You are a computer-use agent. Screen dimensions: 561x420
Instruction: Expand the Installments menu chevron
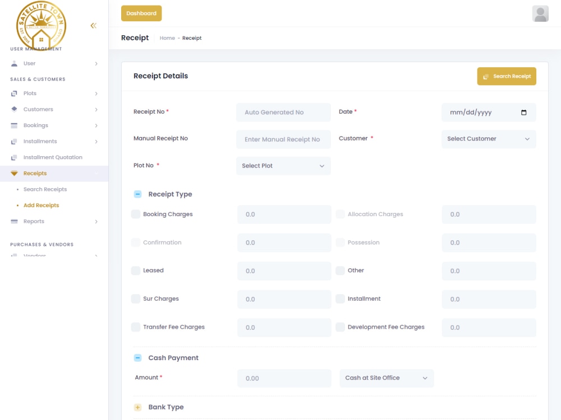[x=96, y=142]
